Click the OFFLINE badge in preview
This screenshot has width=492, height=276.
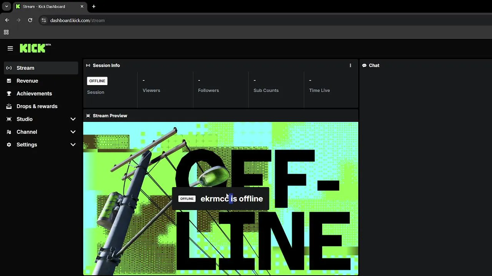187,199
